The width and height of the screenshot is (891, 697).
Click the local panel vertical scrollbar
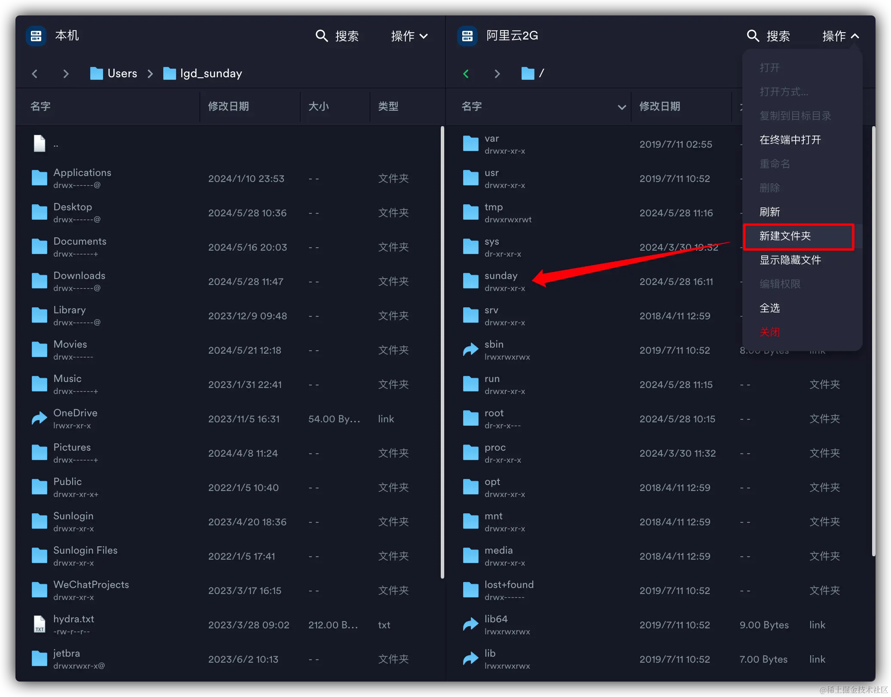point(442,352)
